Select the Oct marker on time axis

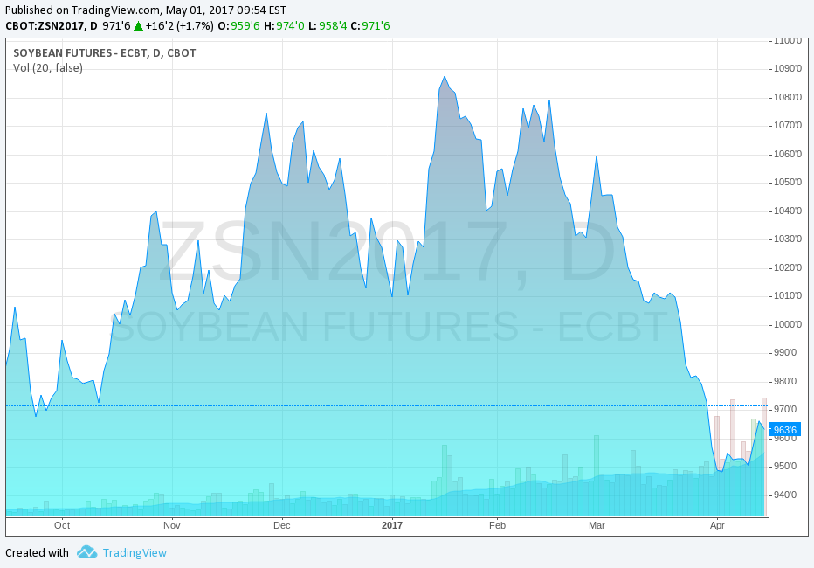click(x=62, y=525)
